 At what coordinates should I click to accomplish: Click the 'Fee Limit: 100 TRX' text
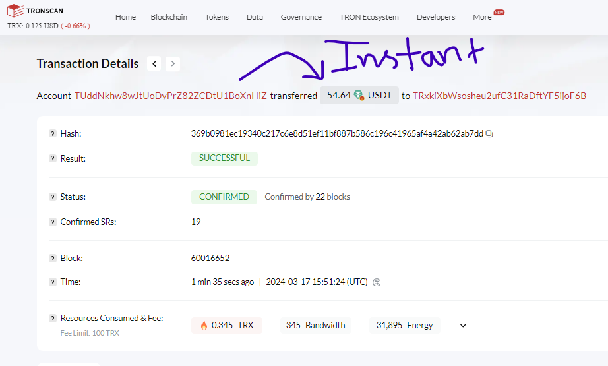point(90,333)
